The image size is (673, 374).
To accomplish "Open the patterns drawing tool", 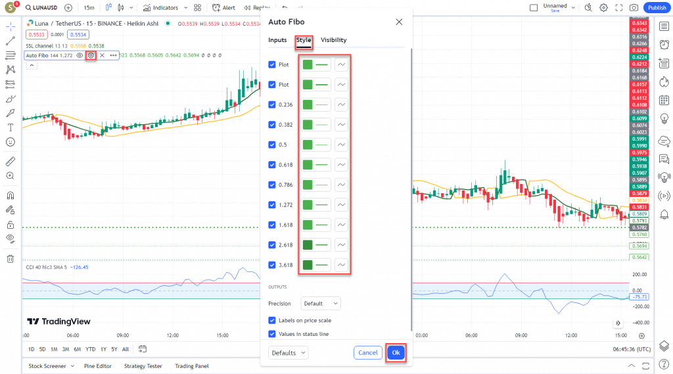I will 11,70.
